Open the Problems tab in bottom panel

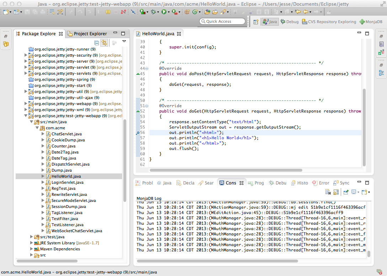point(144,183)
